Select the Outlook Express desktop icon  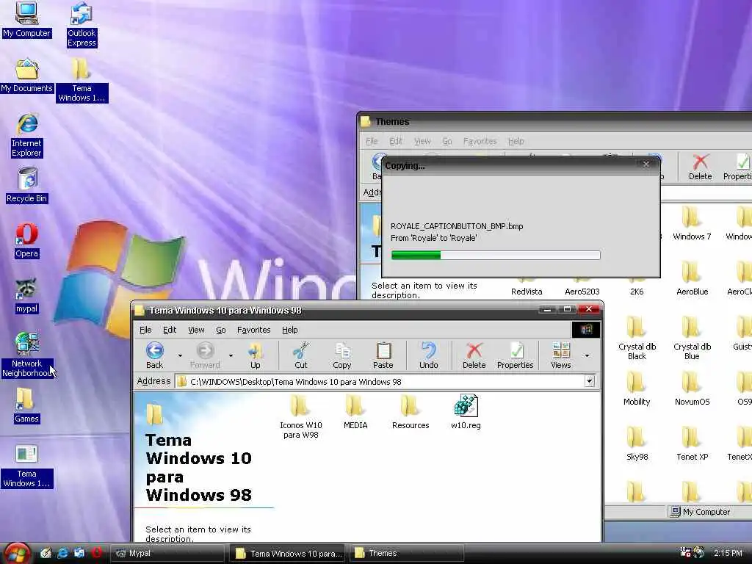click(82, 24)
